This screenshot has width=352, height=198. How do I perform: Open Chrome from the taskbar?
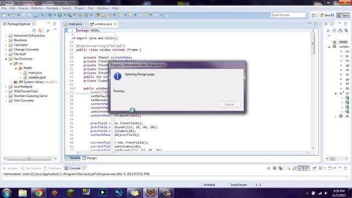[38, 193]
